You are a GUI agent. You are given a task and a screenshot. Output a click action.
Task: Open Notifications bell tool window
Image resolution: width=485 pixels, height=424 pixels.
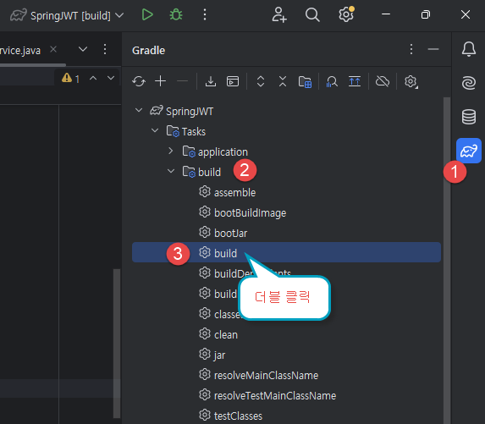click(x=469, y=49)
